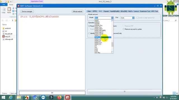This screenshot has width=179, height=100.
Task: Click the 0% progress bar
Action: pos(52,93)
